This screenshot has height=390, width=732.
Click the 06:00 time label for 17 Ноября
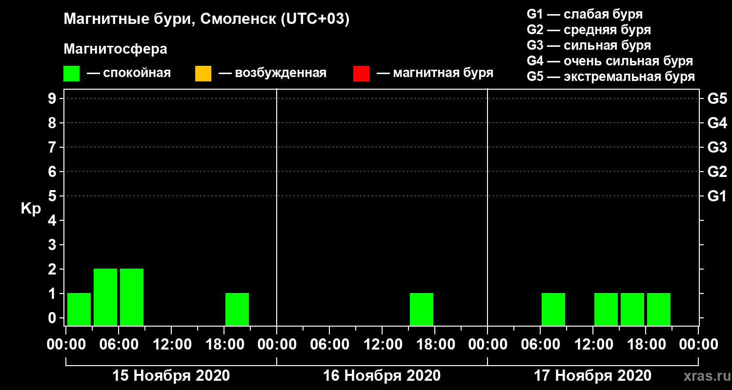[x=540, y=345]
